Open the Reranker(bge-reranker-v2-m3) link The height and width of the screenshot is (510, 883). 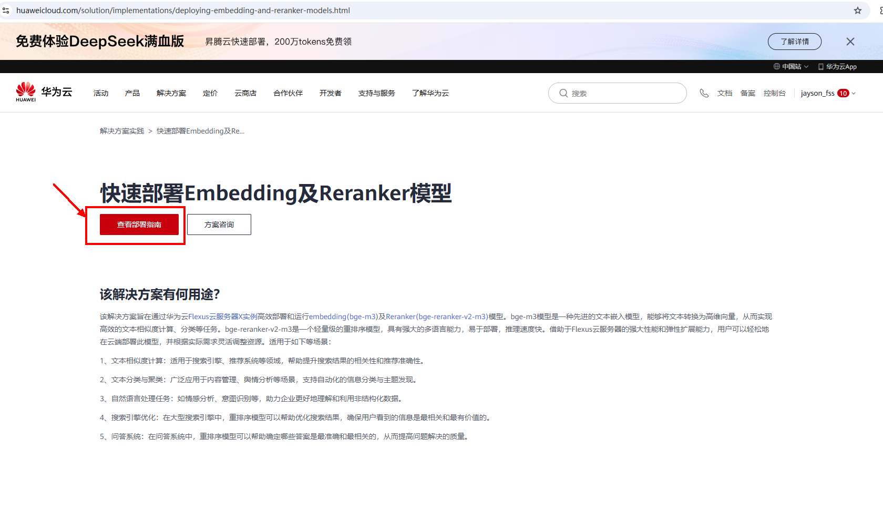click(437, 317)
